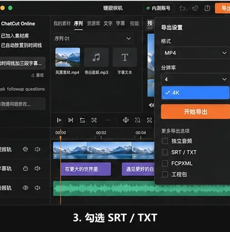
Task: Mute the video track speaker icon
Action: tap(37, 149)
